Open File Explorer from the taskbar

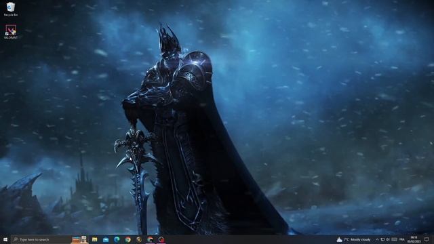(95, 239)
